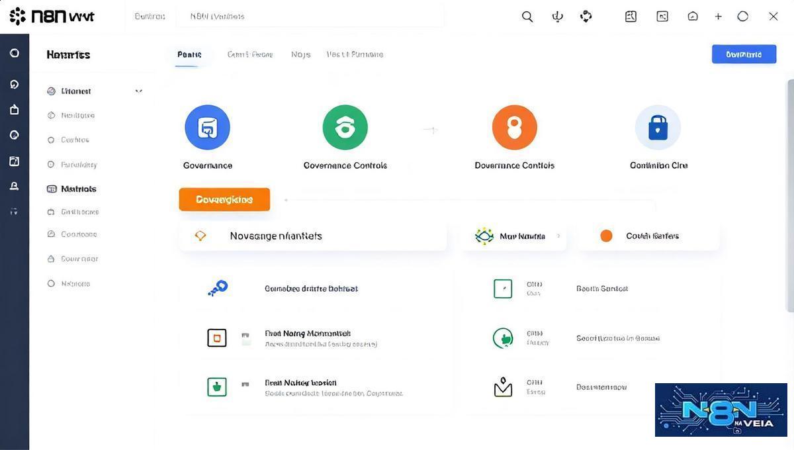Viewport: 794px width, 450px height.
Task: Open the blue circular Governance icon
Action: [x=207, y=127]
